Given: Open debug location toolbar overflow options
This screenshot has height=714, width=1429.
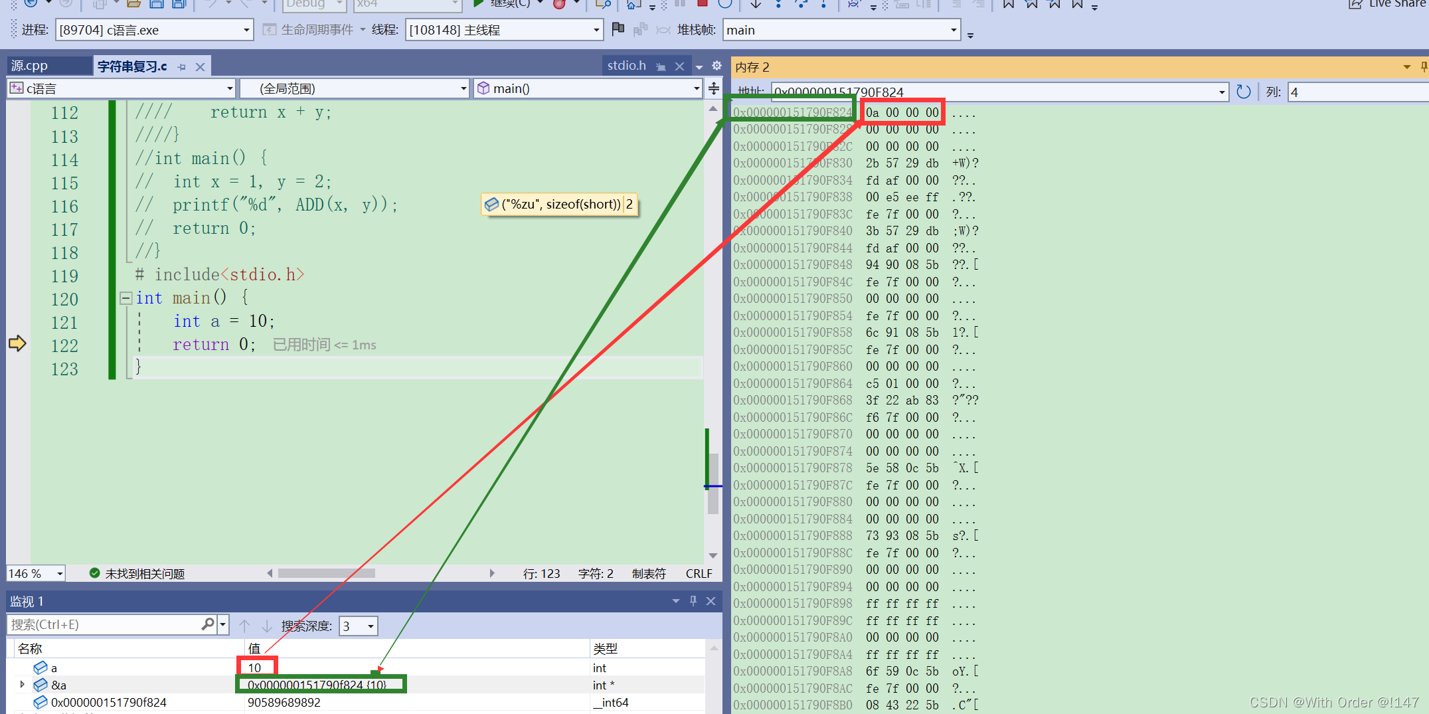Looking at the screenshot, I should pos(970,35).
